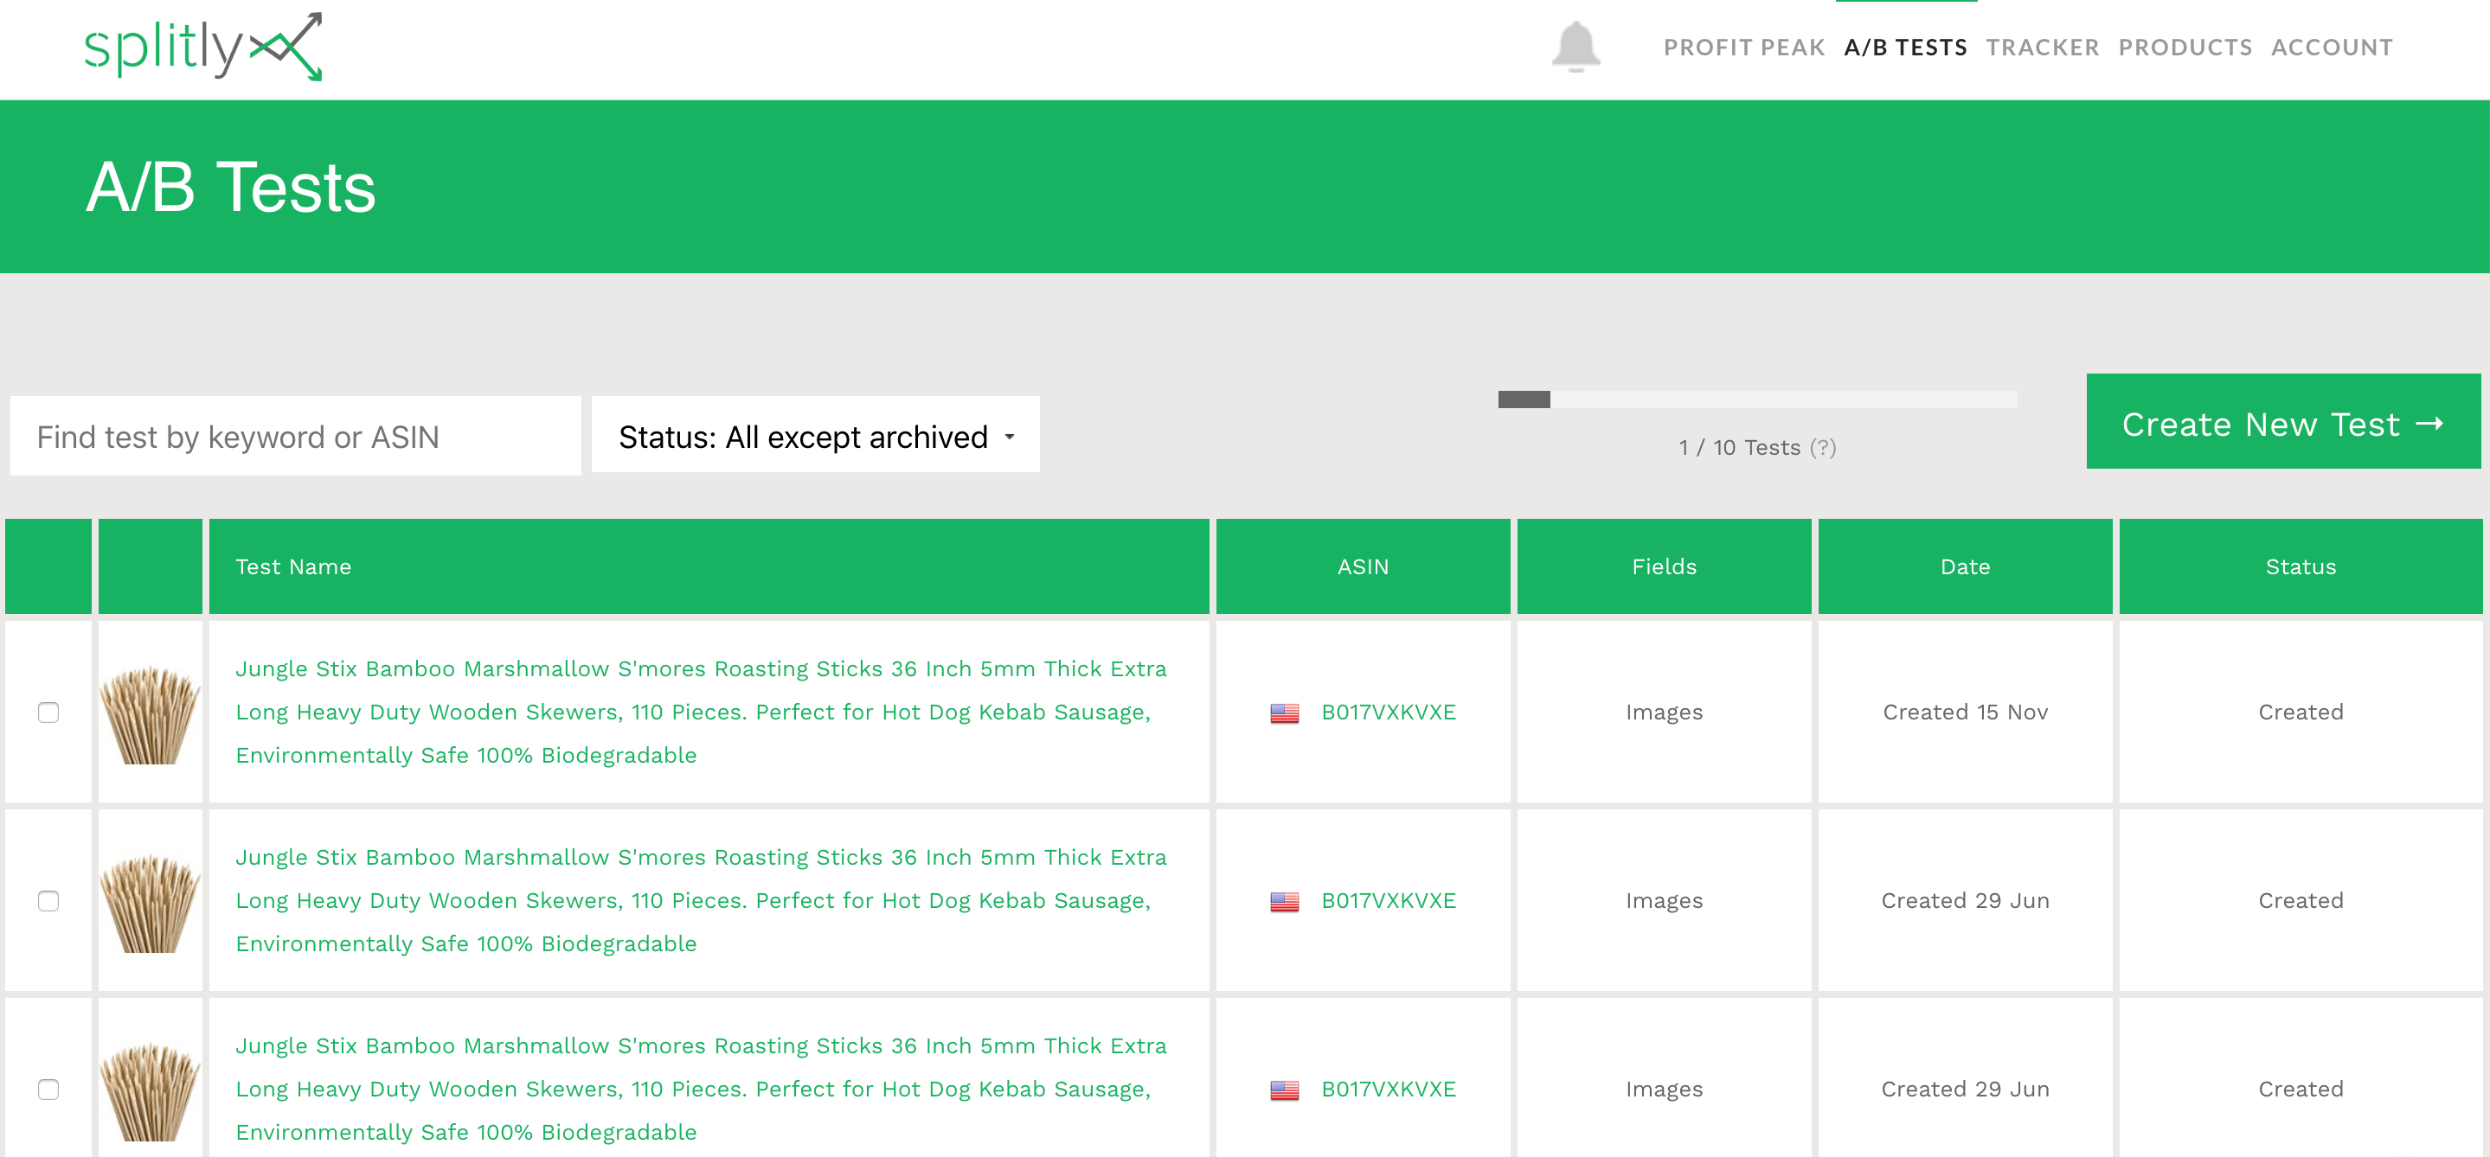Screen dimensions: 2490x1157
Task: Click the Splitly logo
Action: click(x=203, y=47)
